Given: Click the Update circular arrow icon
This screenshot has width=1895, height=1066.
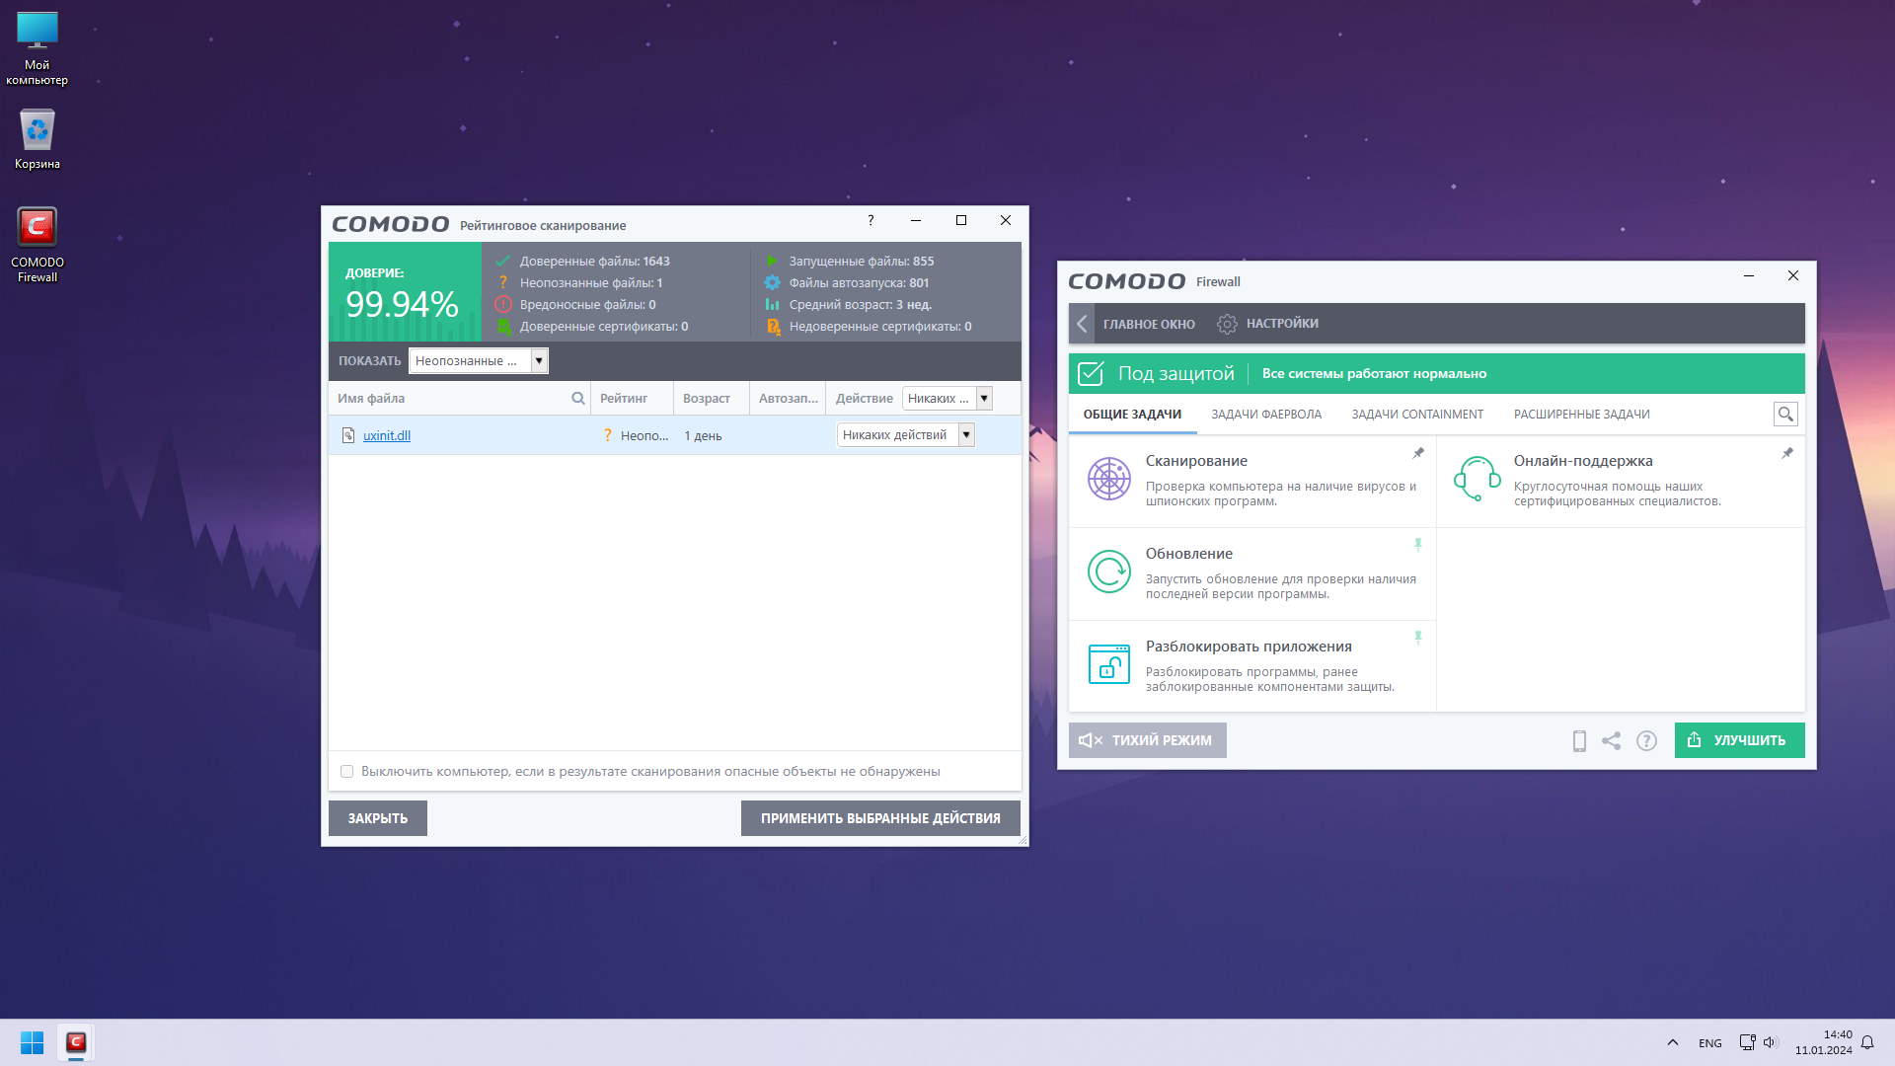Looking at the screenshot, I should (1108, 571).
